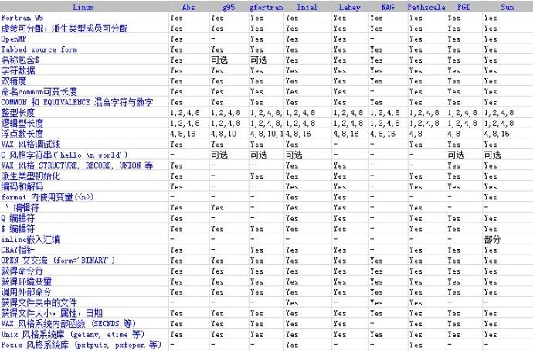Click 4,8,16 in Sun 浮点数长度 cell
This screenshot has height=351, width=533.
[x=497, y=134]
